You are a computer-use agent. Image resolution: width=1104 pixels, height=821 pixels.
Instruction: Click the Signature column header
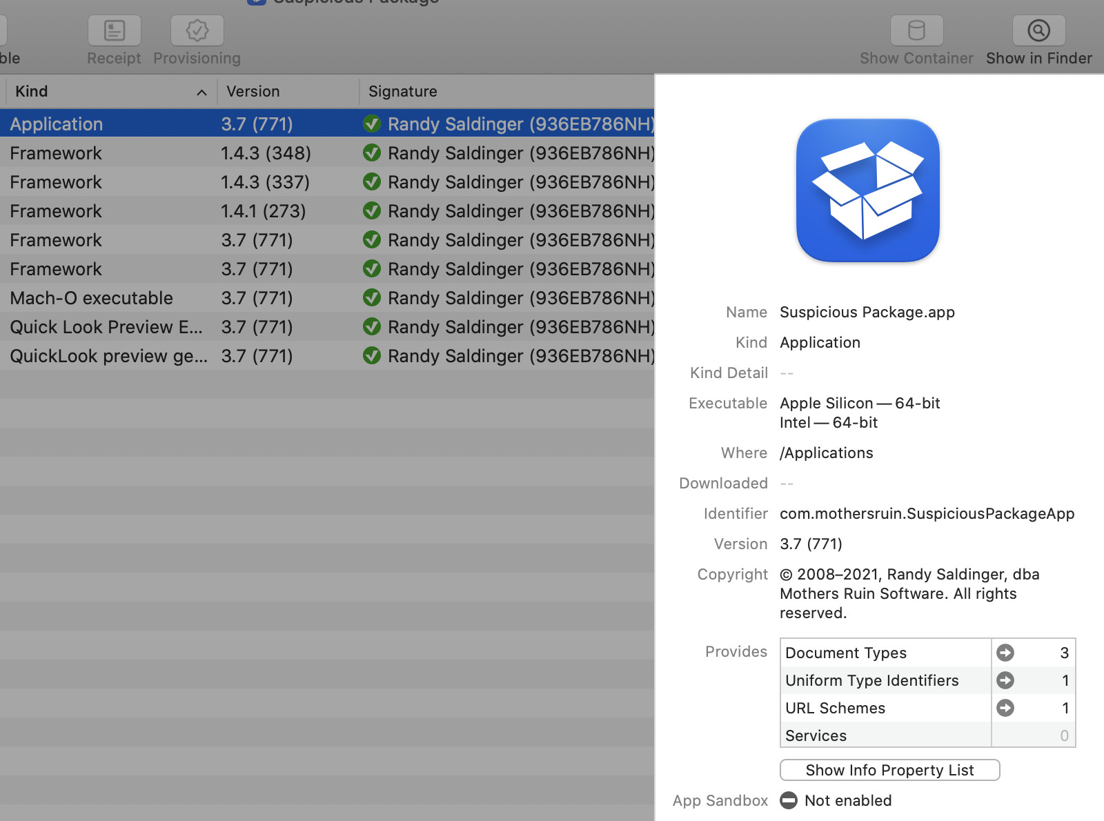coord(506,91)
